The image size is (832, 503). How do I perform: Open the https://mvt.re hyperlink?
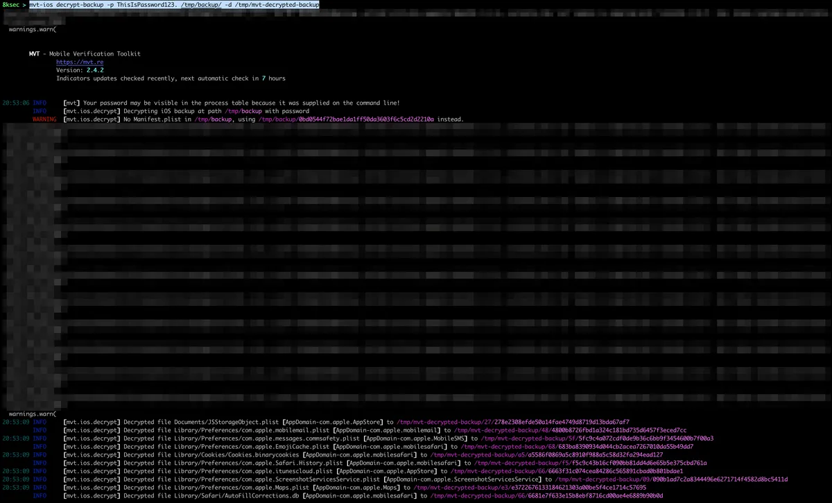point(81,62)
